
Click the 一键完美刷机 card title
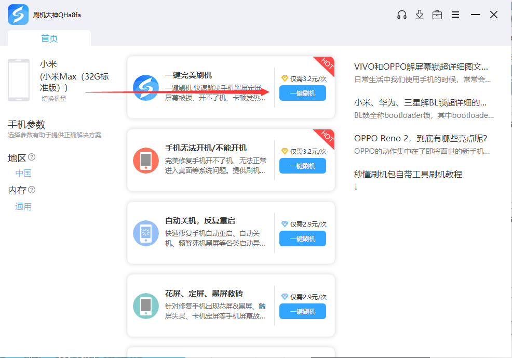pyautogui.click(x=188, y=75)
